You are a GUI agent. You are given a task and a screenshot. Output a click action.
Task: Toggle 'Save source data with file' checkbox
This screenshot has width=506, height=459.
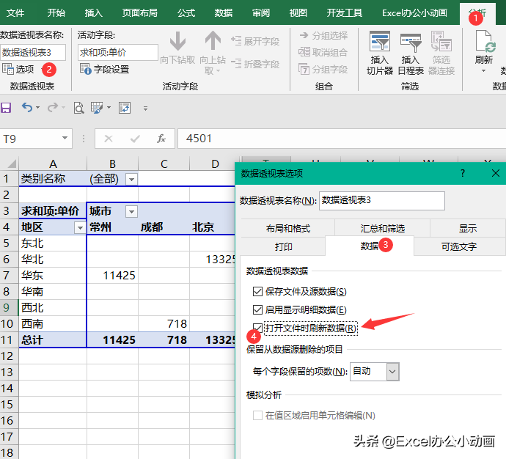(257, 292)
